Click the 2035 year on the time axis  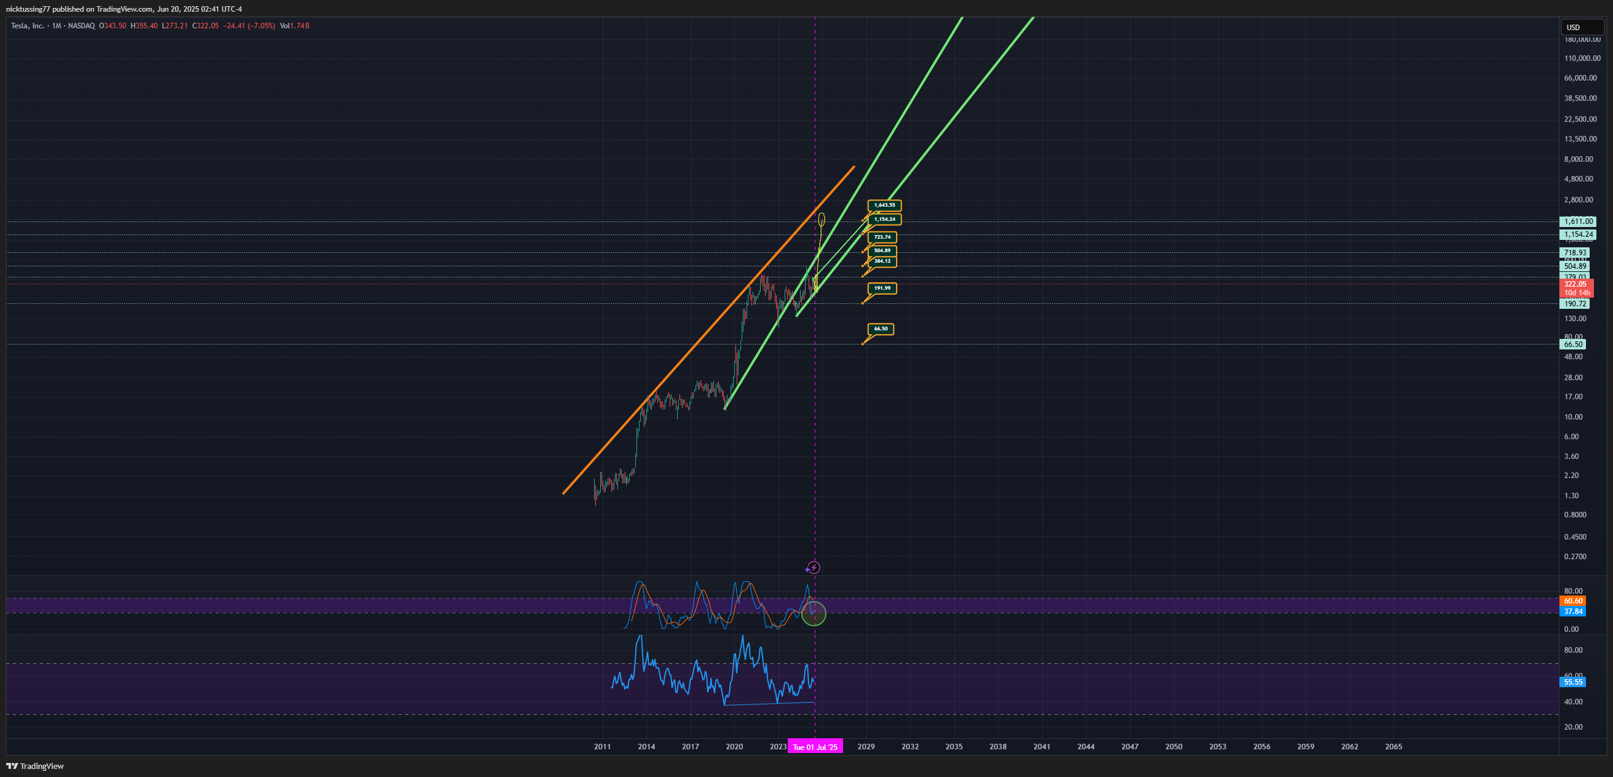(x=954, y=746)
